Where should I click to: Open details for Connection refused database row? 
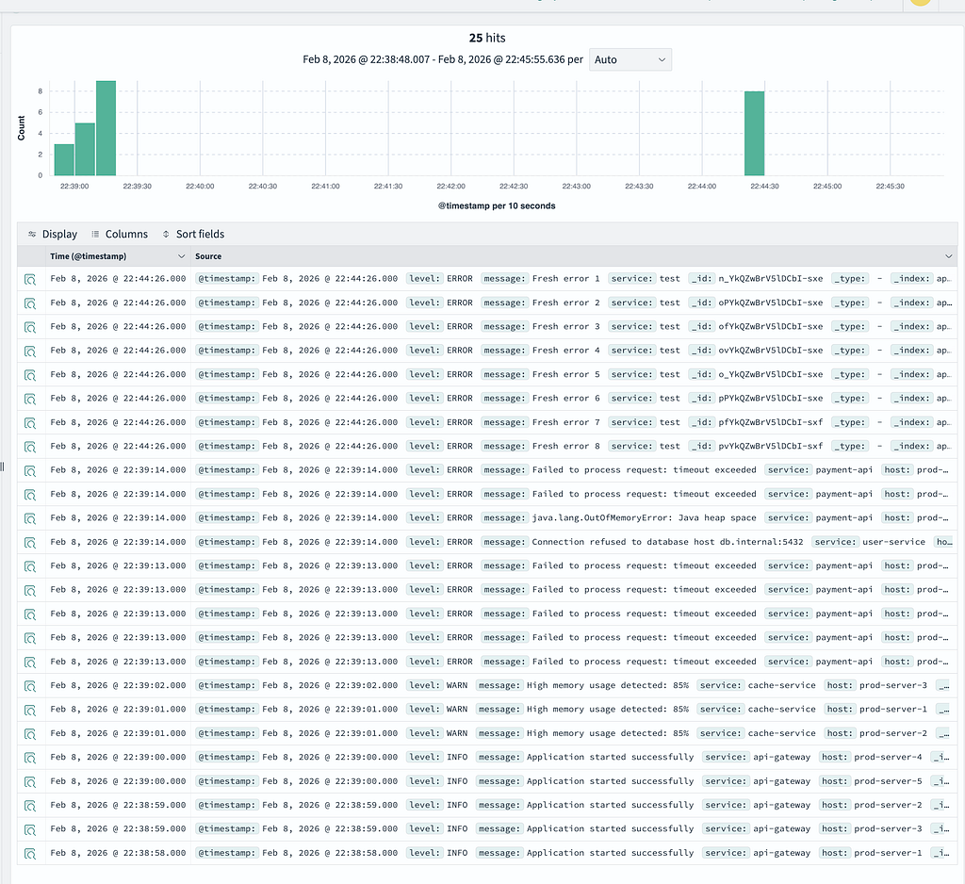point(29,543)
